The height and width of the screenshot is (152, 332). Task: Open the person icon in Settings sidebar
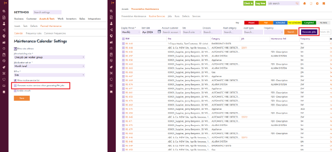pos(4,24)
